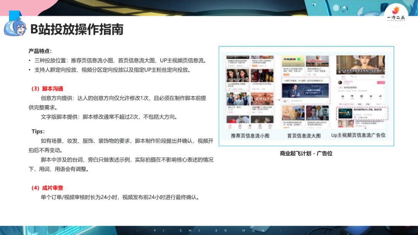Click the share arrow icon in Up主 page
This screenshot has height=235, width=418.
[380, 97]
